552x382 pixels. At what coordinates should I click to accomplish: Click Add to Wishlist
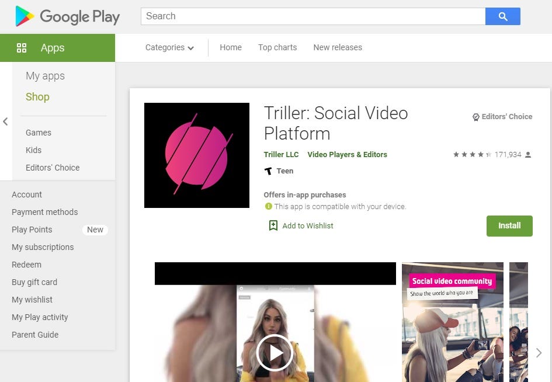(308, 226)
